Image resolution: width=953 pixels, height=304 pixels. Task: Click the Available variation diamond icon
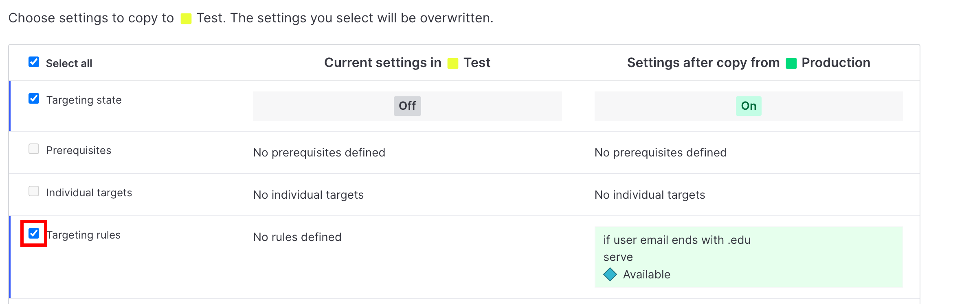[610, 274]
